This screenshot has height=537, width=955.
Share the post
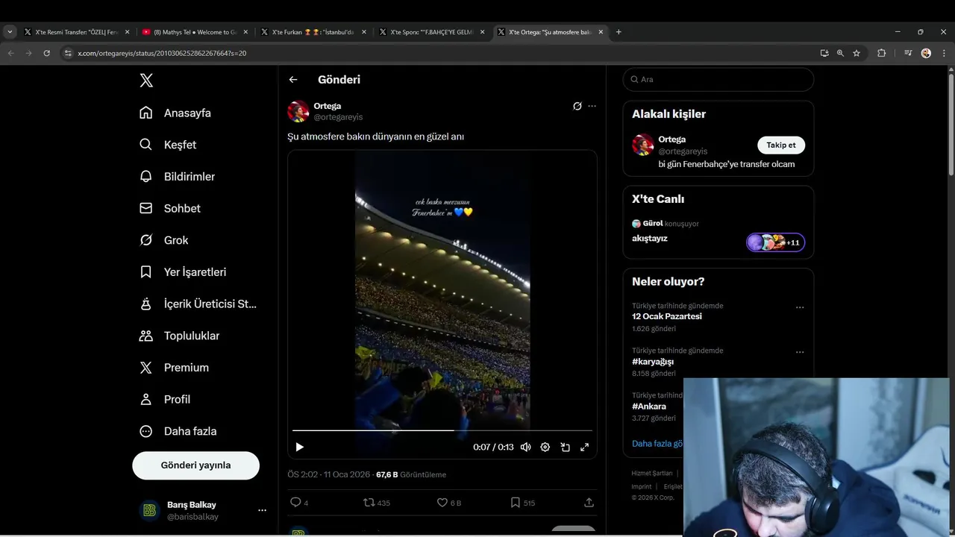589,503
